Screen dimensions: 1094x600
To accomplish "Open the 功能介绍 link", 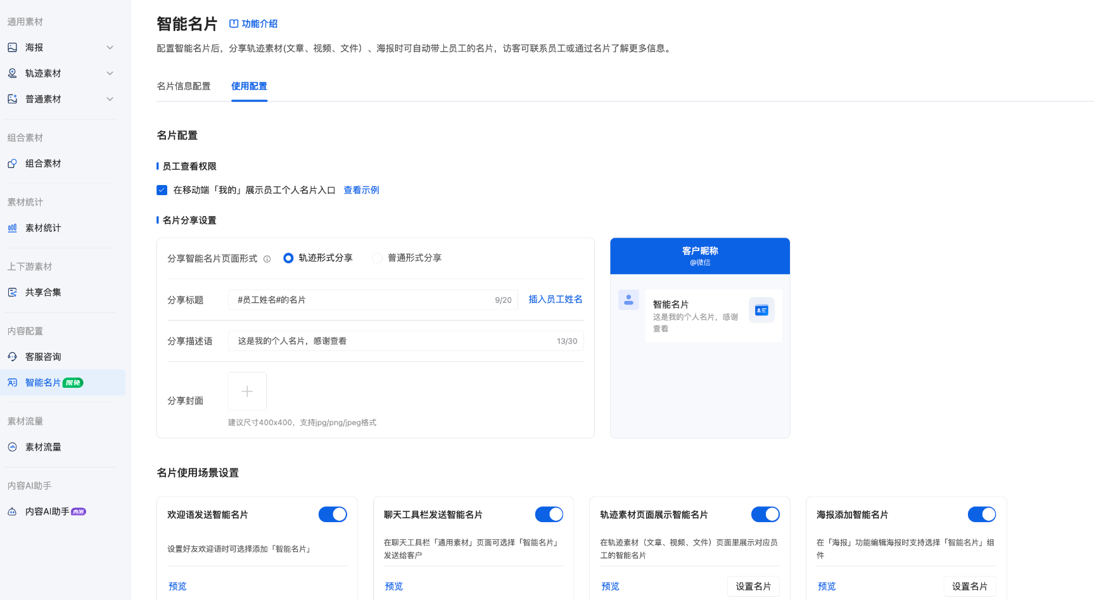I will pos(253,23).
